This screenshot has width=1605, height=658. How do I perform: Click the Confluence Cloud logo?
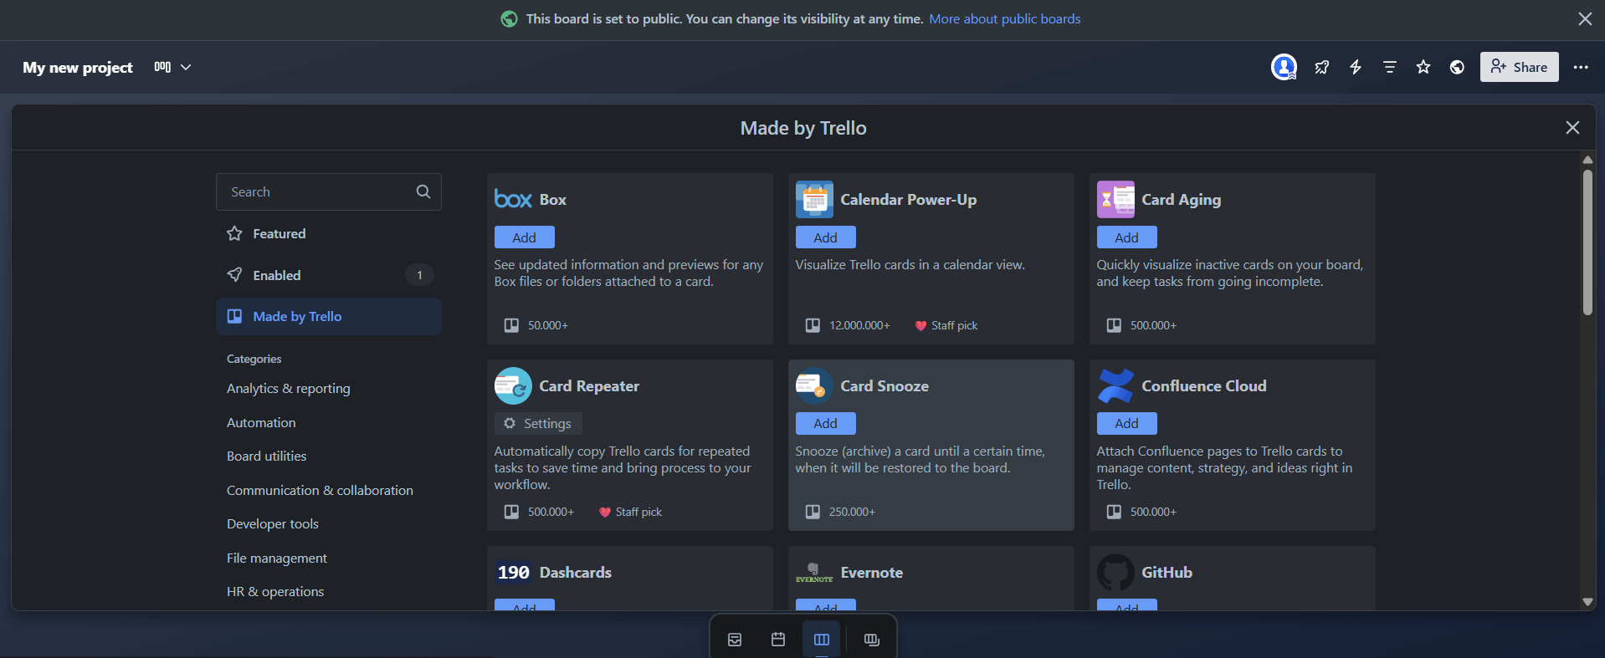pyautogui.click(x=1115, y=385)
